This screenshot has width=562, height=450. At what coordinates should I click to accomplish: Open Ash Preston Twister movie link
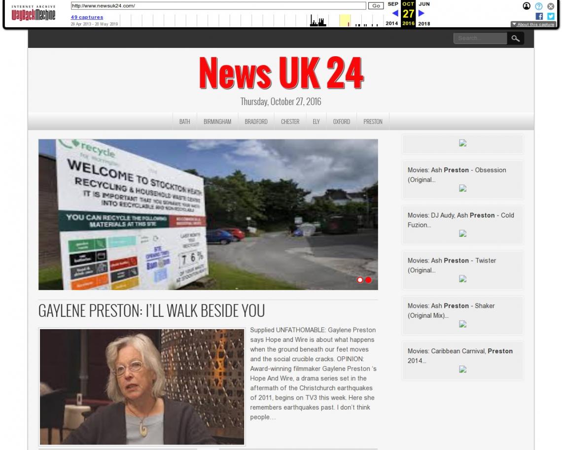452,265
